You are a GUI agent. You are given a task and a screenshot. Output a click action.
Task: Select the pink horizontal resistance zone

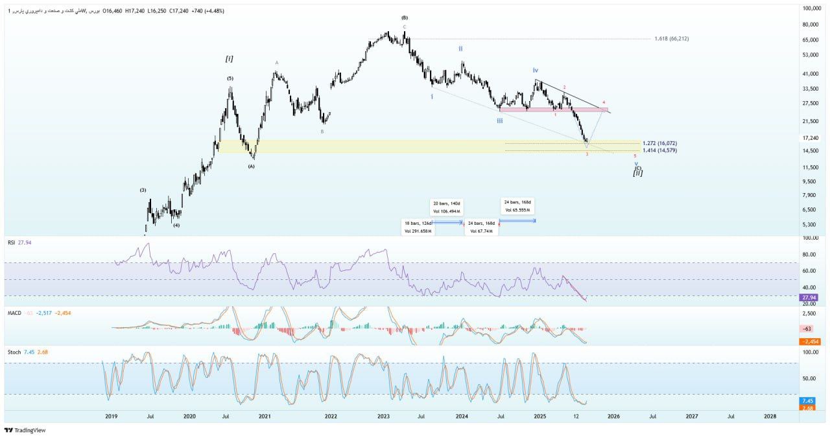point(551,109)
